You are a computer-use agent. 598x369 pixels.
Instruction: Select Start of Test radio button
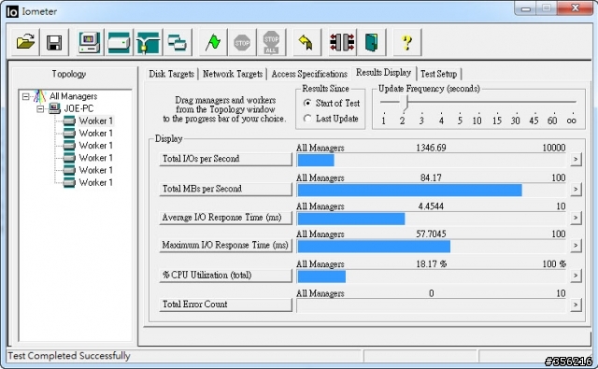point(307,103)
